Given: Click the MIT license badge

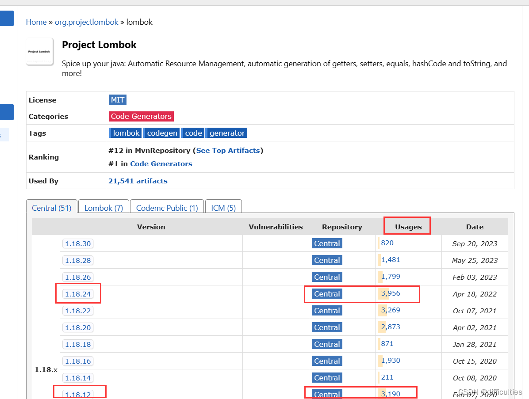Looking at the screenshot, I should [x=117, y=100].
